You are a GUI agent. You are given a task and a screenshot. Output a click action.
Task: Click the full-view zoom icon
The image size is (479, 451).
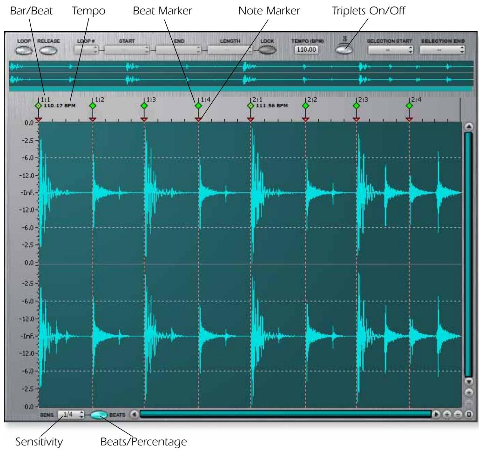(469, 414)
